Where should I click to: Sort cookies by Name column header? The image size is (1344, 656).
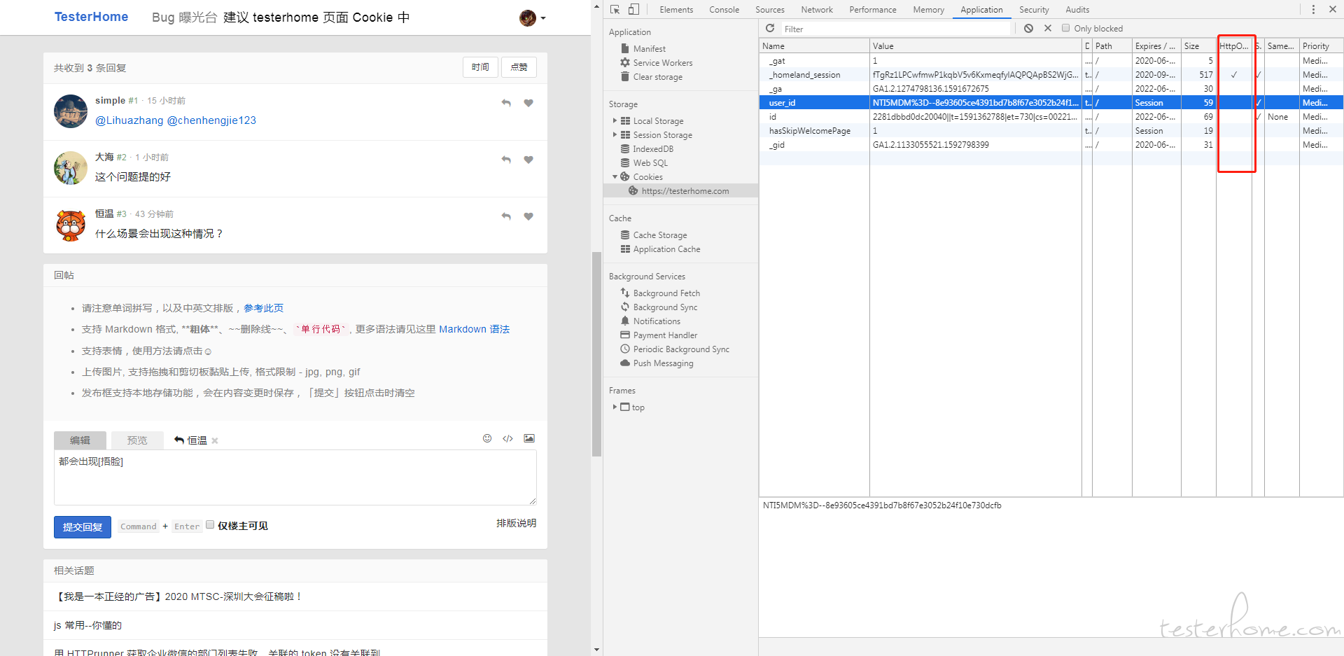tap(814, 46)
